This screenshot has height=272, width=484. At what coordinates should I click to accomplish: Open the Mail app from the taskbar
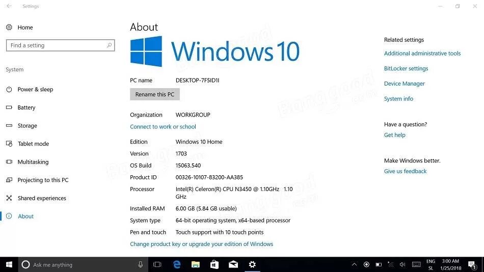pos(233,264)
